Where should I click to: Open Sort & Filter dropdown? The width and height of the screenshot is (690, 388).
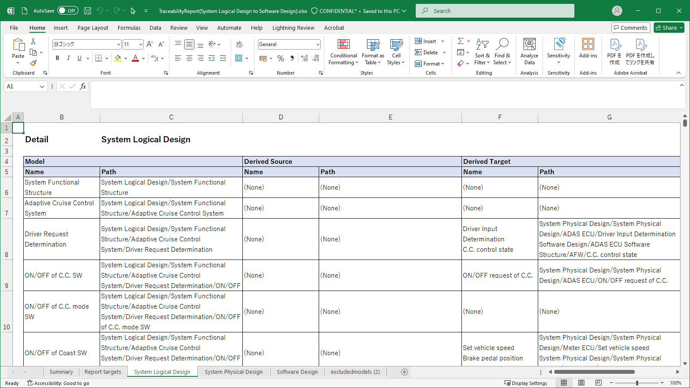[482, 52]
